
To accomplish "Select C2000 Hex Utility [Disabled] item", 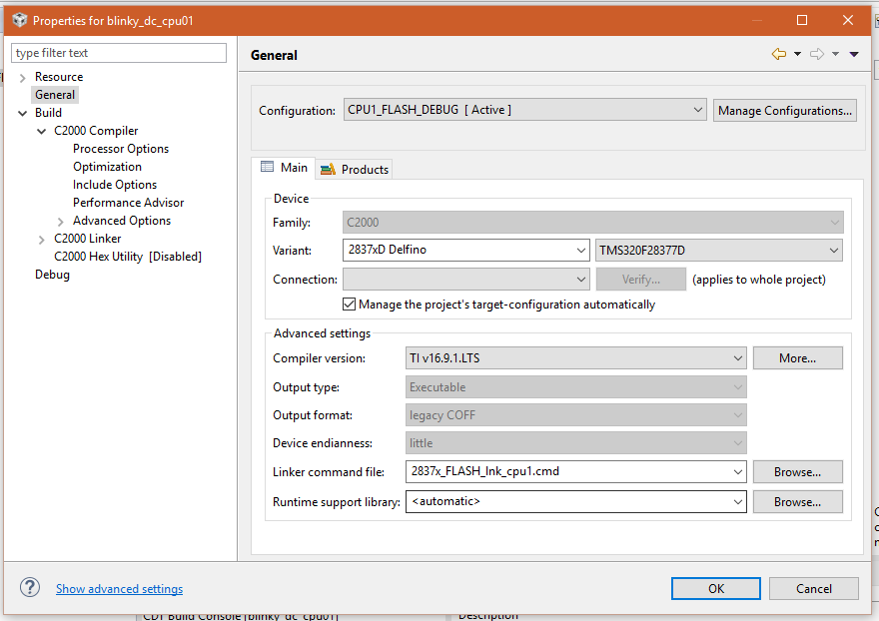I will 128,257.
